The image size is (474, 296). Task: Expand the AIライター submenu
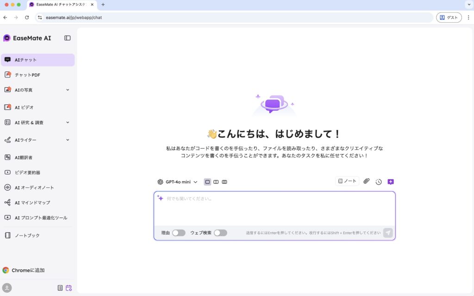[68, 140]
